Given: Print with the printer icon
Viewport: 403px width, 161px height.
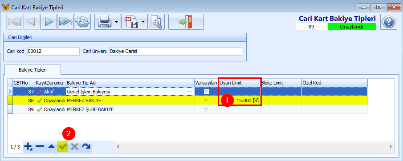Looking at the screenshot, I should 104,22.
